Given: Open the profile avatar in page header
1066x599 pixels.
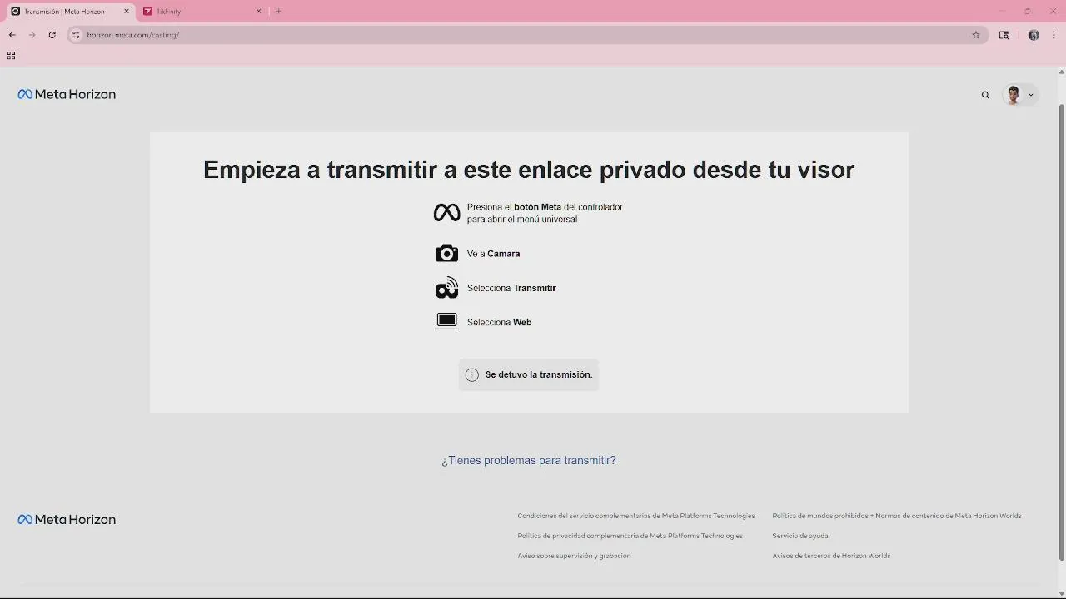Looking at the screenshot, I should tap(1014, 95).
